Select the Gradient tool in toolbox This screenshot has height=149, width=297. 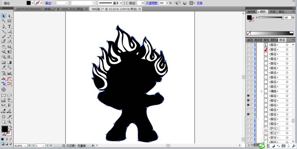[9, 63]
